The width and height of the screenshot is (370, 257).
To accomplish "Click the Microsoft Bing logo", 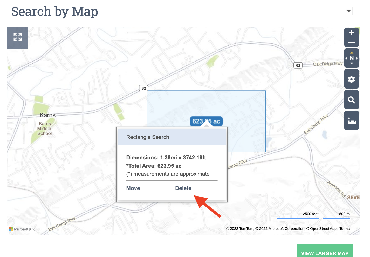I will click(22, 229).
